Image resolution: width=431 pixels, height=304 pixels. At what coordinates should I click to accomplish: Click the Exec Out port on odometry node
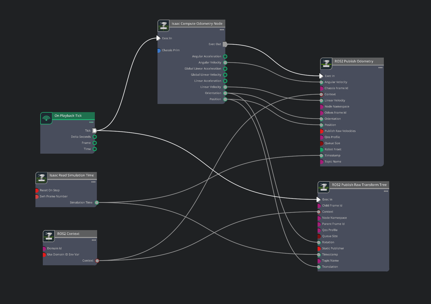225,44
